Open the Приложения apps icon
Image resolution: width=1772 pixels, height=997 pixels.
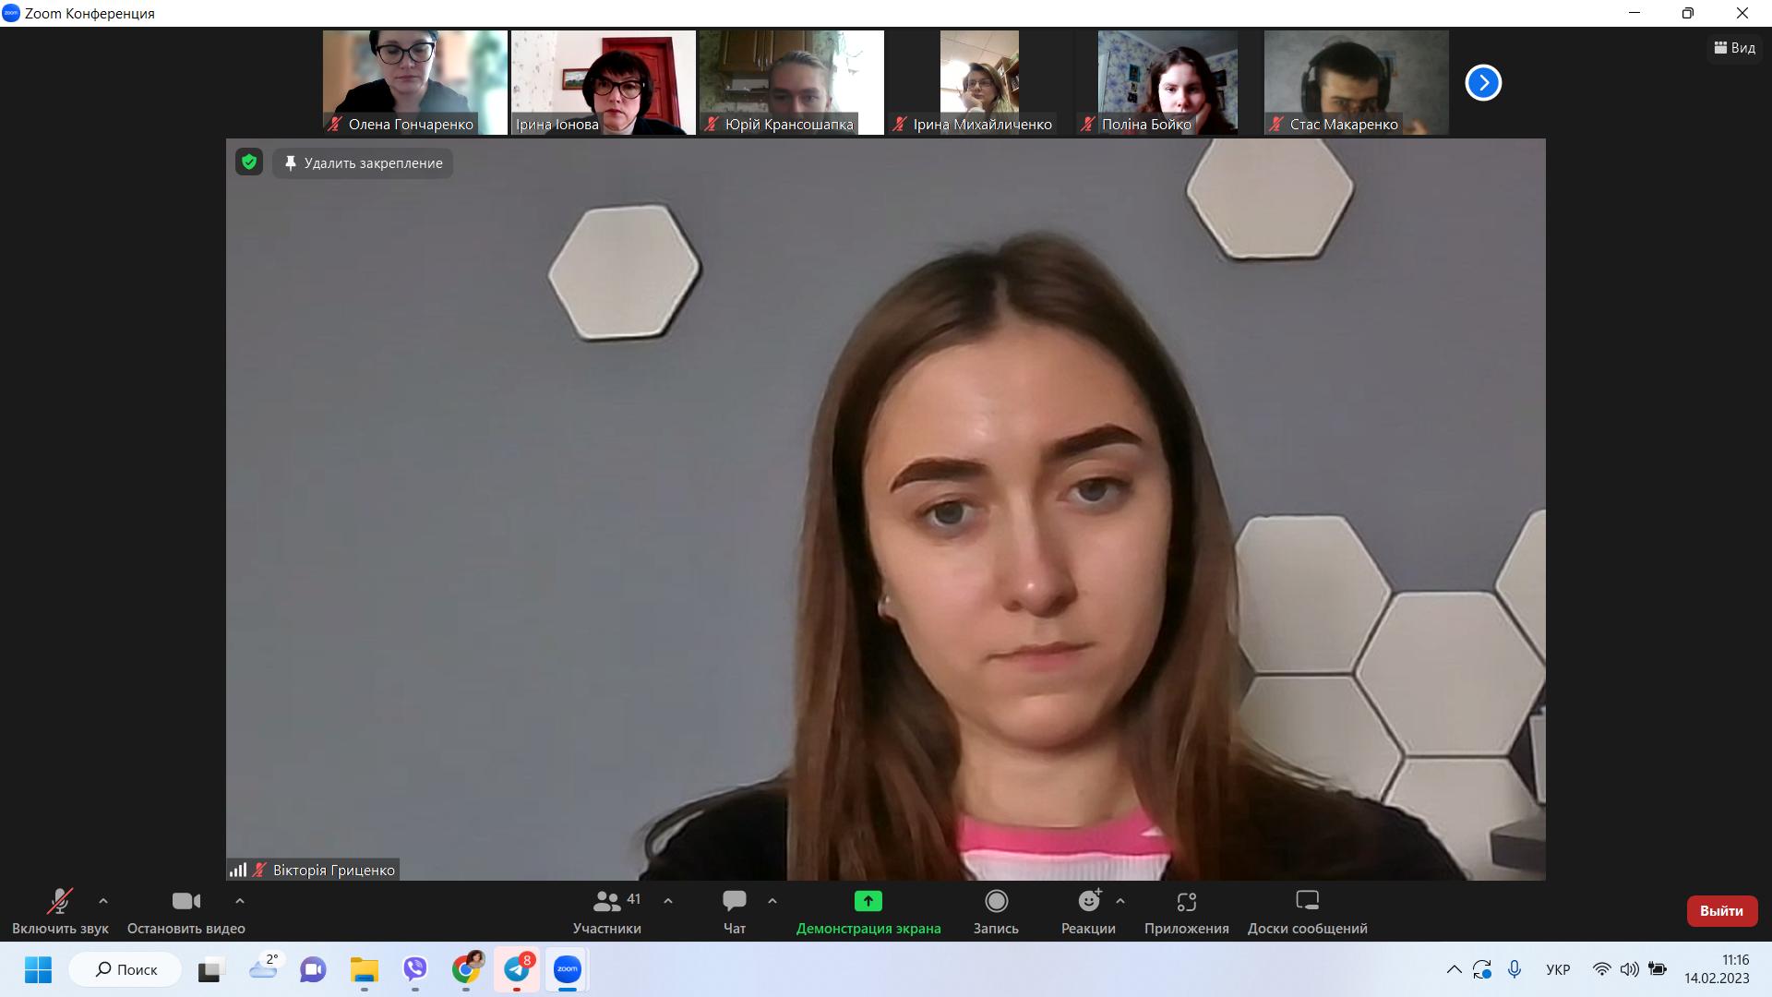[1186, 901]
